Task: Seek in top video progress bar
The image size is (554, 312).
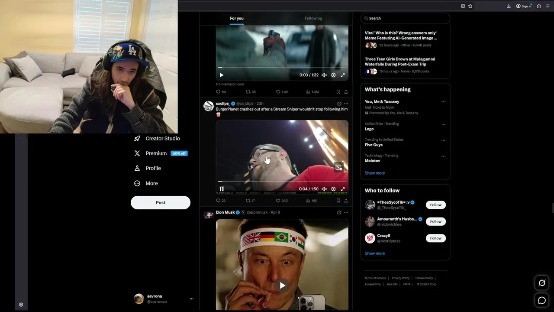Action: point(282,67)
